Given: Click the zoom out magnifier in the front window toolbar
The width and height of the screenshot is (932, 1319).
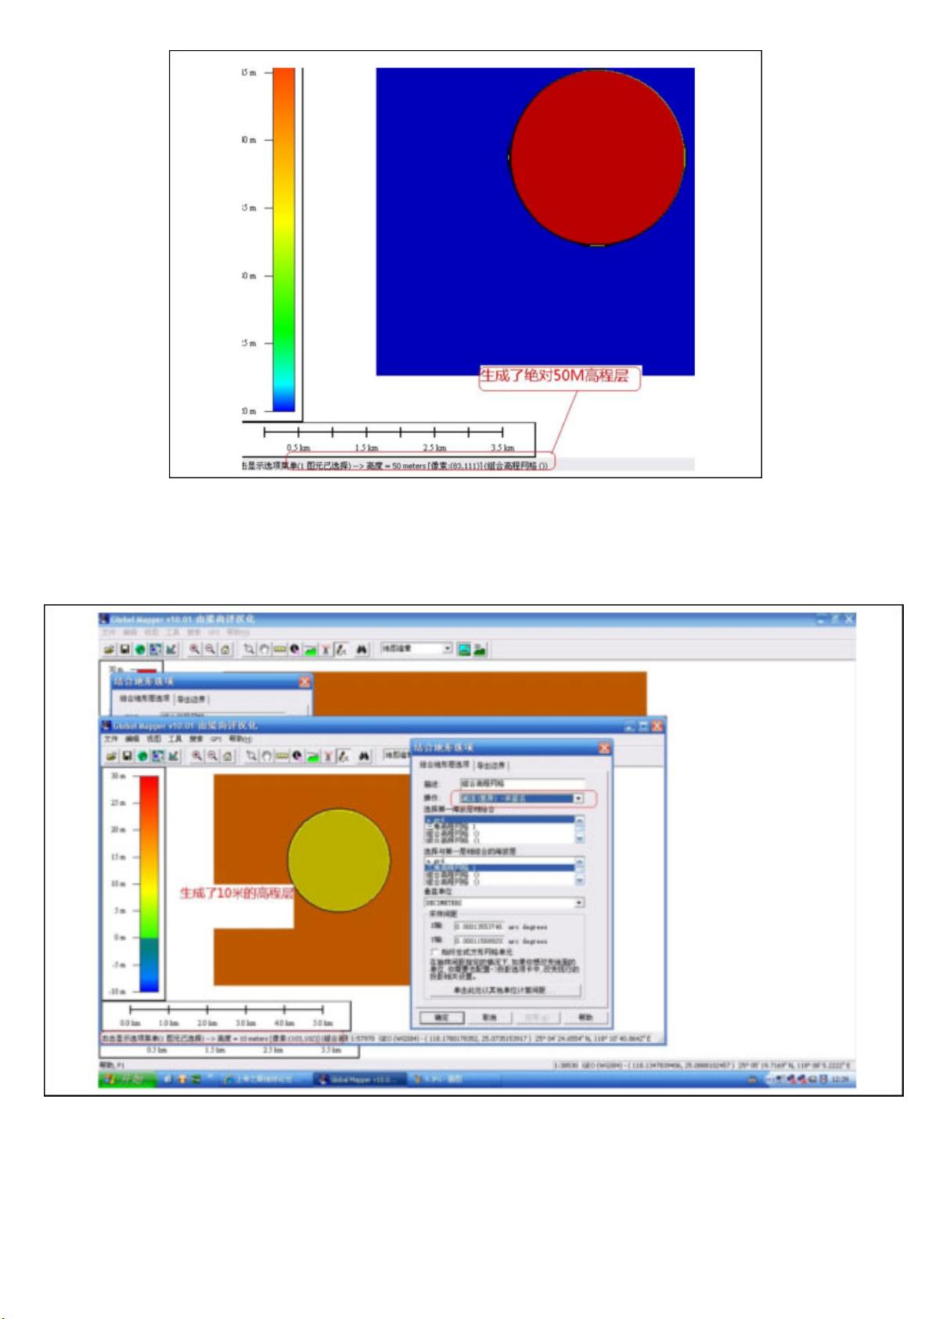Looking at the screenshot, I should point(211,756).
